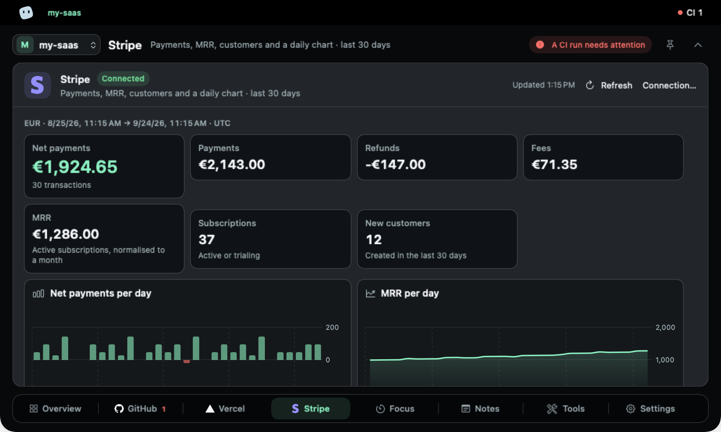
Task: Click Created in the last 30 days caption
Action: pyautogui.click(x=416, y=255)
